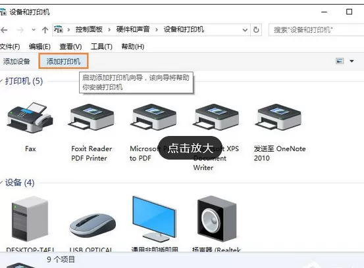Click 设备和打印机 breadcrumb in address bar
Viewport: 364px width, 268px height.
(184, 30)
